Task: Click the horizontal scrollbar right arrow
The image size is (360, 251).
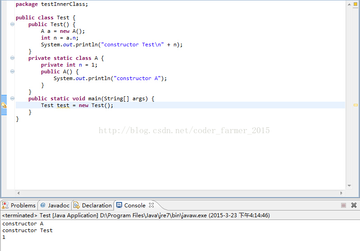Action: click(x=342, y=193)
